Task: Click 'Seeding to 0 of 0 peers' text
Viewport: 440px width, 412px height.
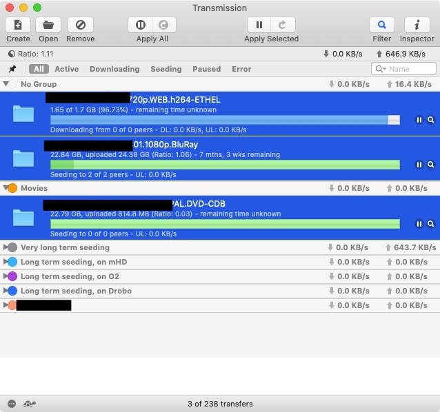Action: 89,234
